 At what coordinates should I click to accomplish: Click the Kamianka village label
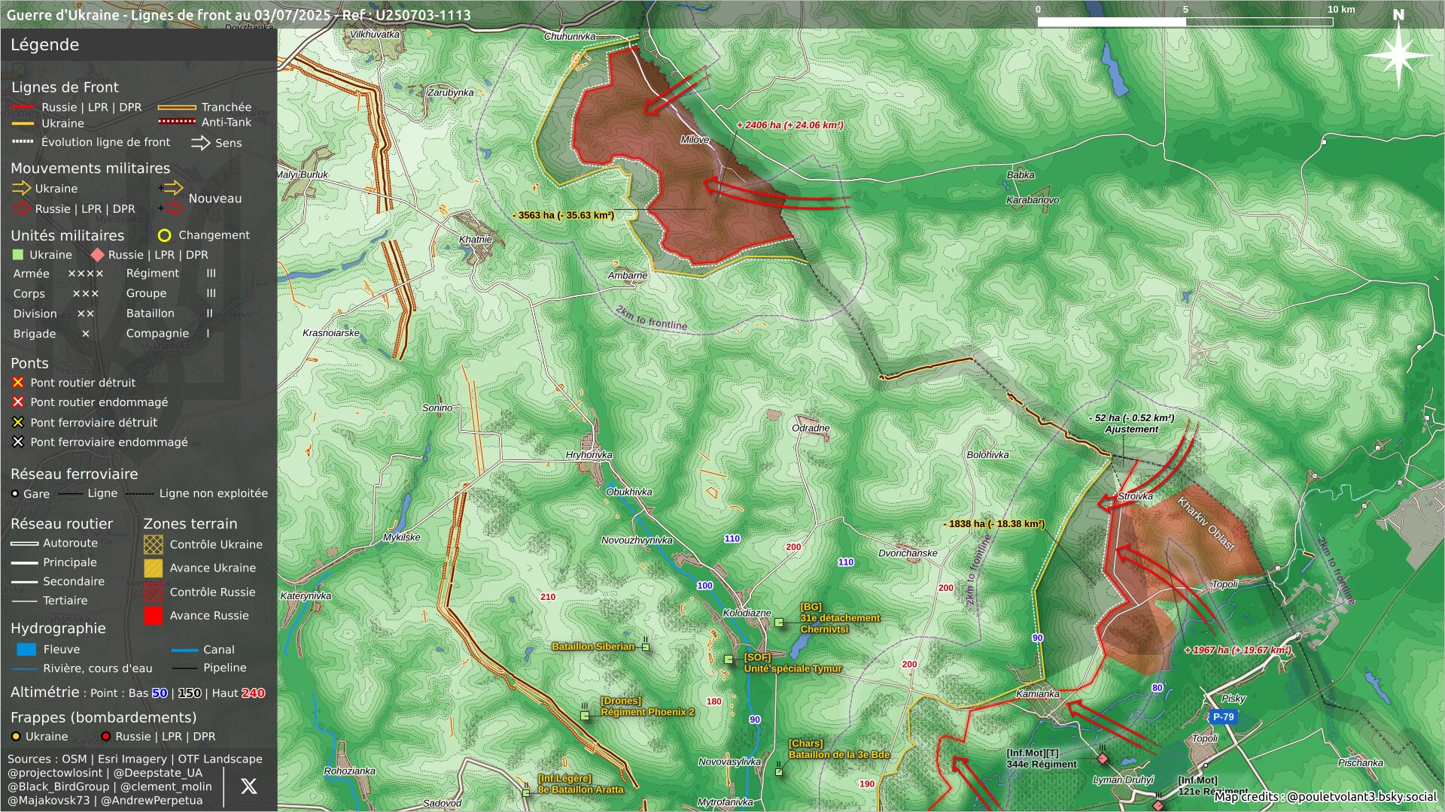coord(1038,694)
